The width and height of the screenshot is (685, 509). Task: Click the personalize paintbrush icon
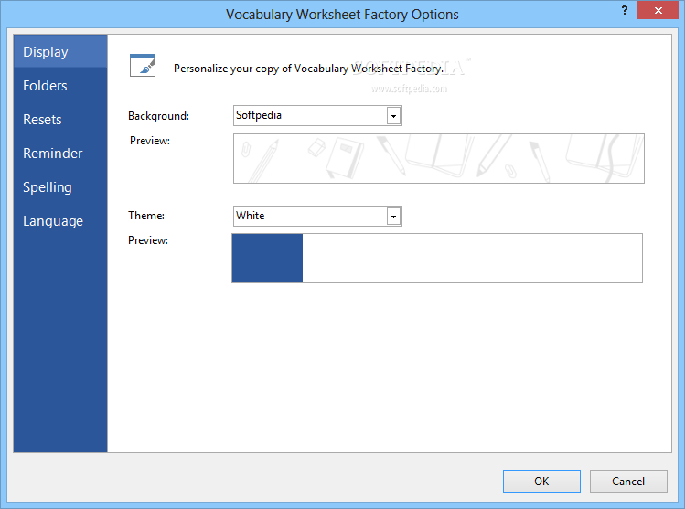[143, 66]
